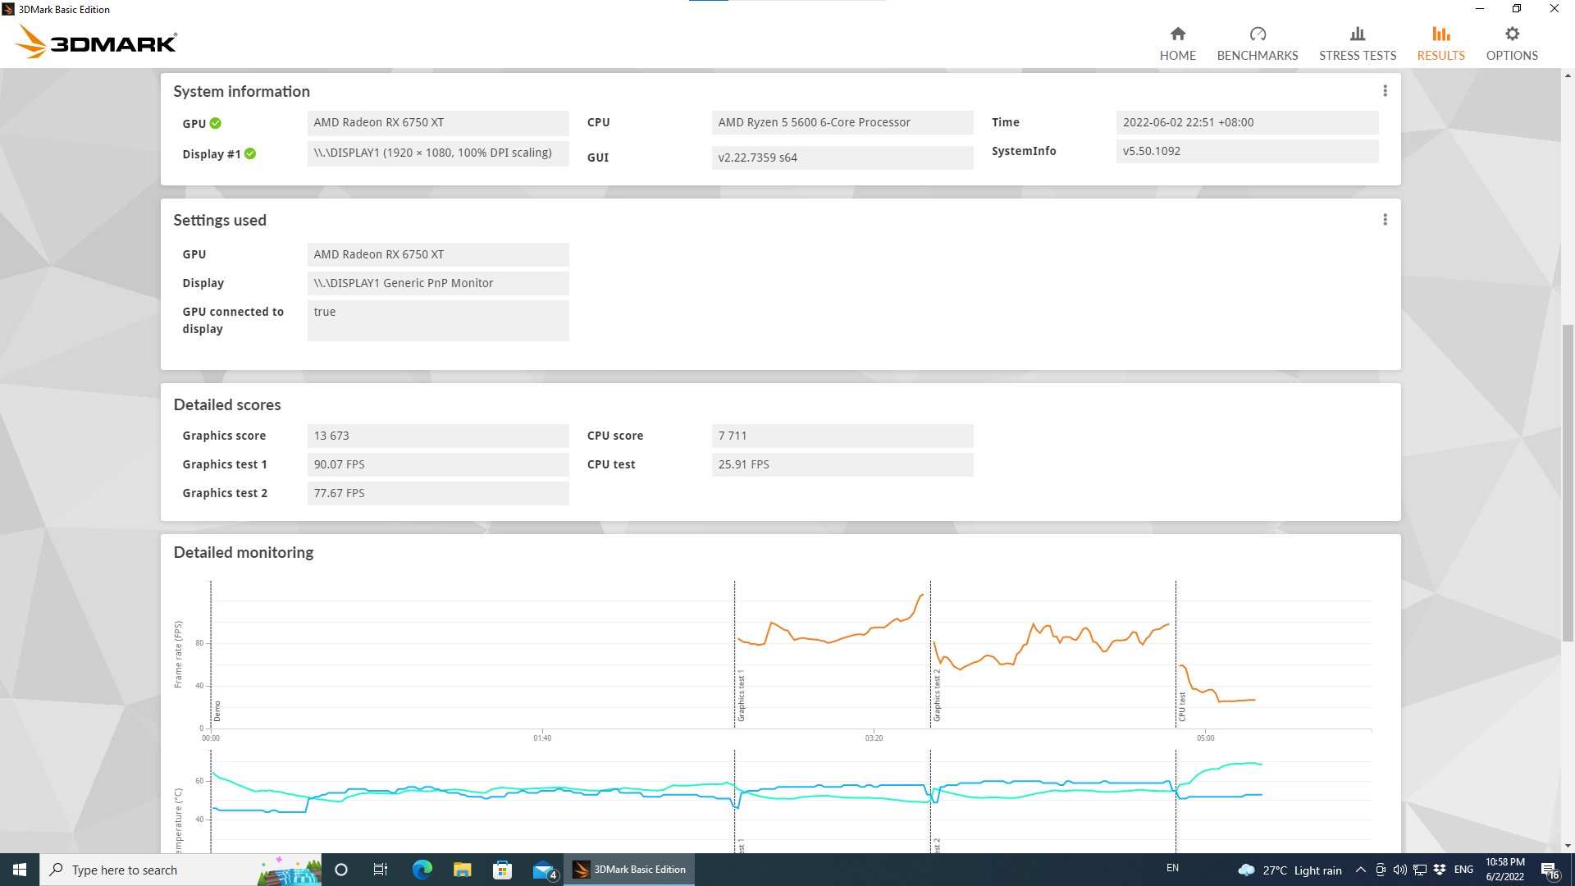The width and height of the screenshot is (1575, 886).
Task: Click 3DMark Basic Edition taskbar button
Action: pos(629,870)
